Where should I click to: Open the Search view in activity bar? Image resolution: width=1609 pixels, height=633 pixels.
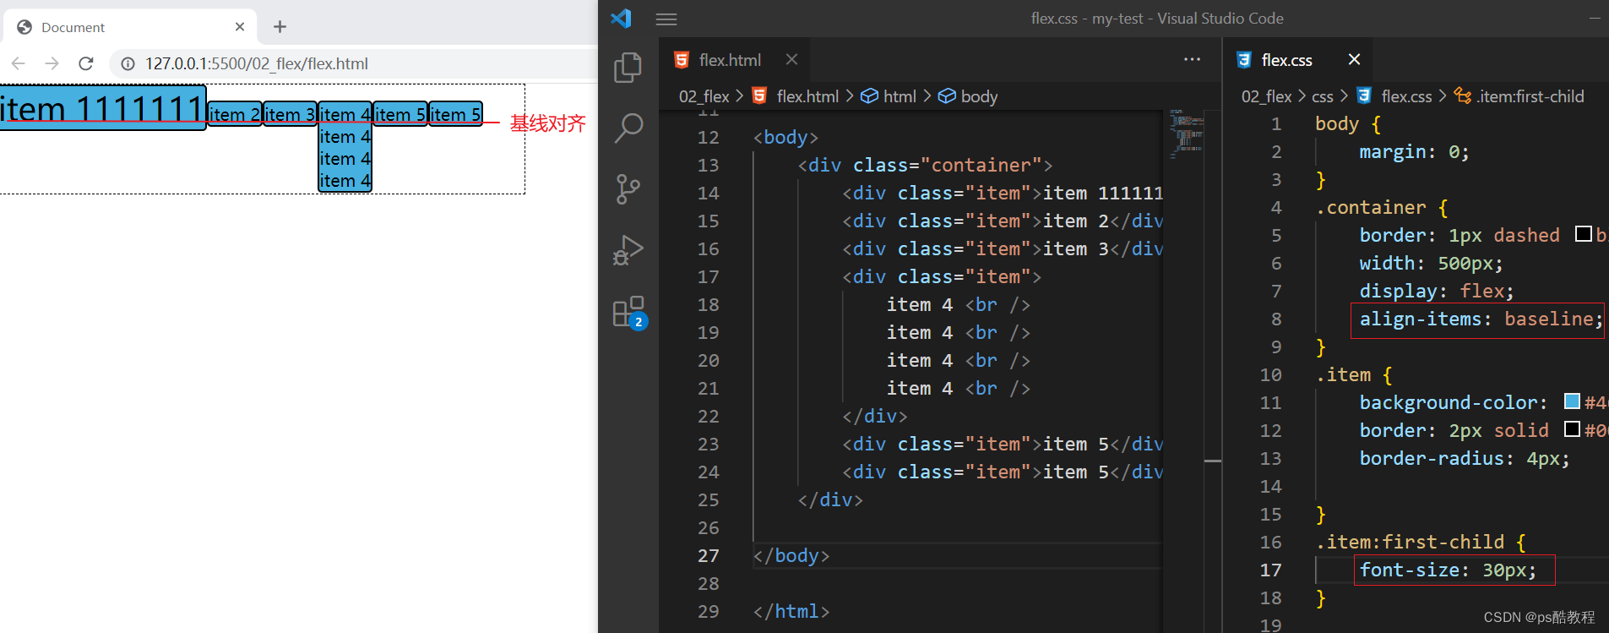[628, 128]
